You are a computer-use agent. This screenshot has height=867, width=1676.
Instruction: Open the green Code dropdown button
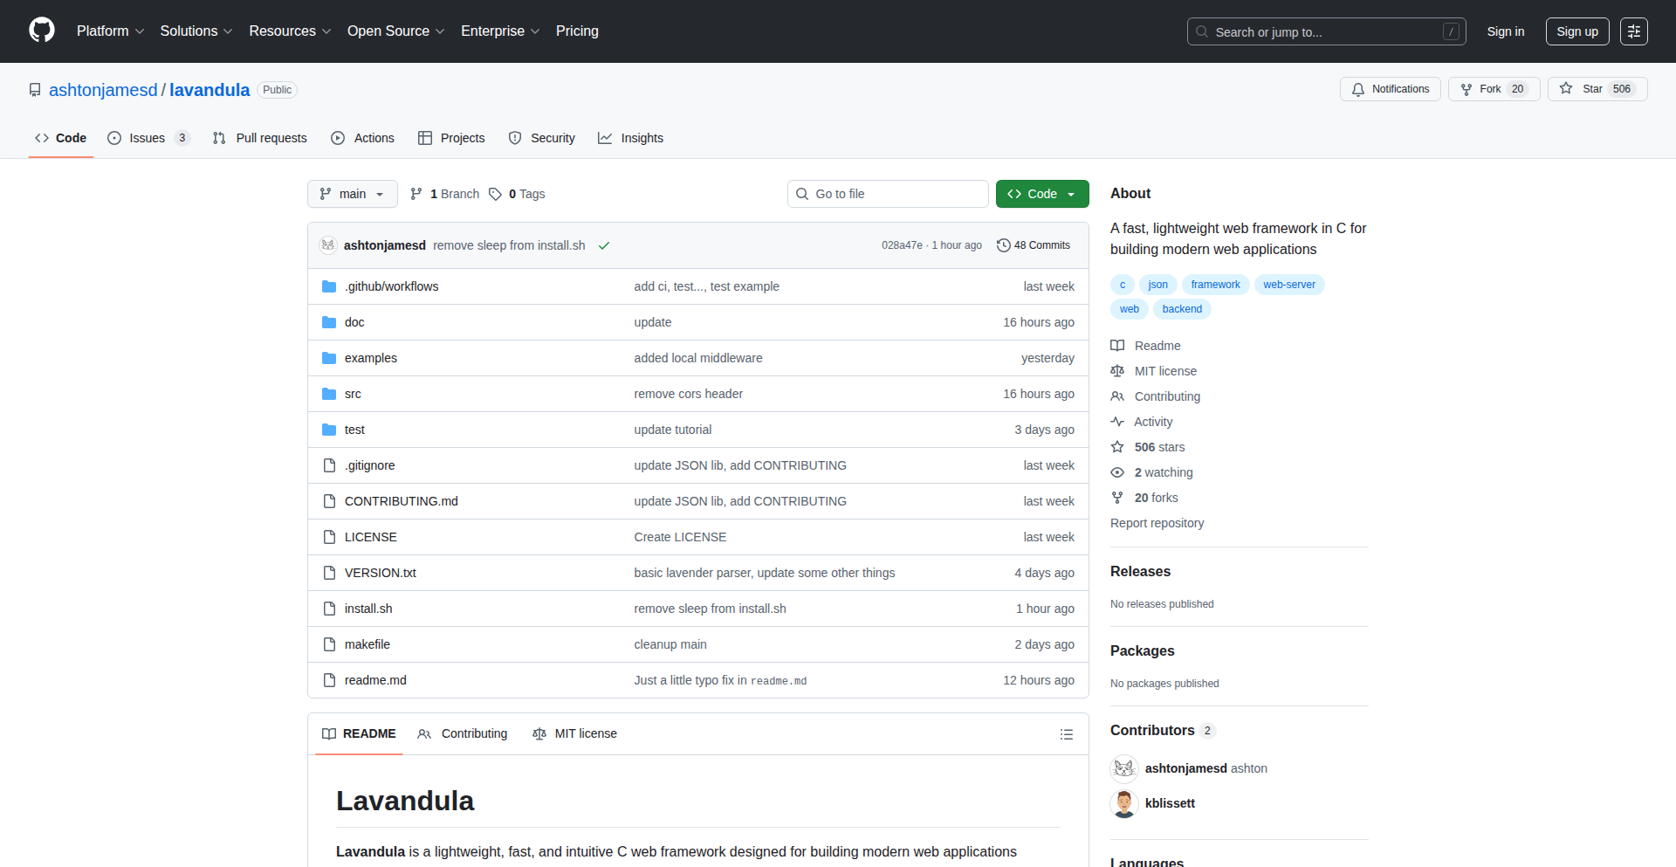point(1042,194)
